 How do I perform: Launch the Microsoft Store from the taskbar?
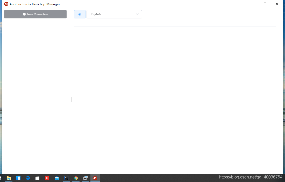(37, 178)
